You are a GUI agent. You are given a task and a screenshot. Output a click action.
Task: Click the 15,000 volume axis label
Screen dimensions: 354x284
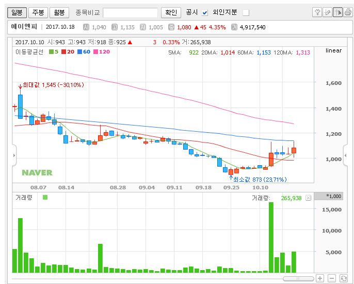[x=332, y=209]
